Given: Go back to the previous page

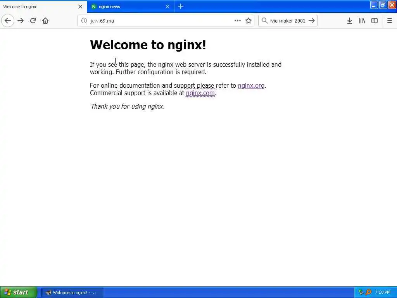Looking at the screenshot, I should [8, 21].
